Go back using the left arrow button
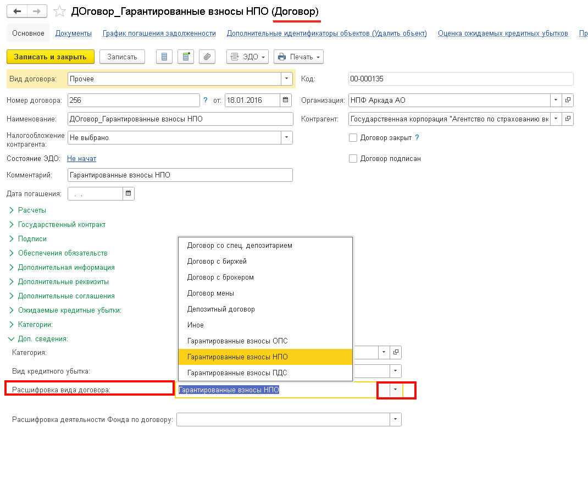Image resolution: width=588 pixels, height=483 pixels. tap(18, 11)
